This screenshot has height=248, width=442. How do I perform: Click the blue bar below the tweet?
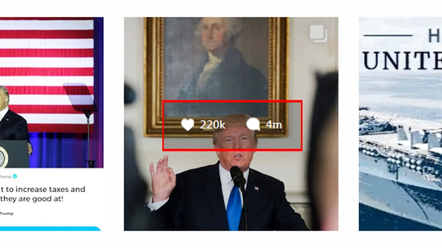click(x=50, y=229)
